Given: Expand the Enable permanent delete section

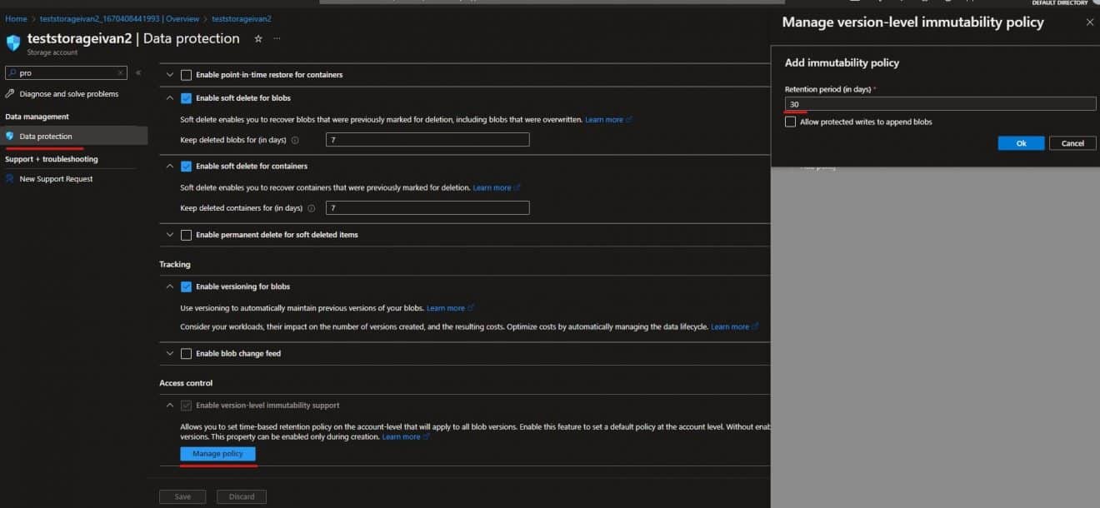Looking at the screenshot, I should click(169, 234).
